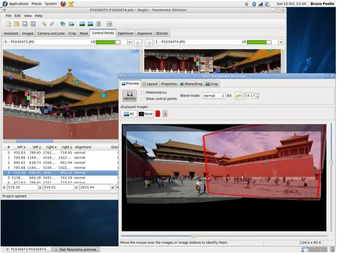Toggle displayed image 0 red button
This screenshot has width=338, height=254.
158,114
